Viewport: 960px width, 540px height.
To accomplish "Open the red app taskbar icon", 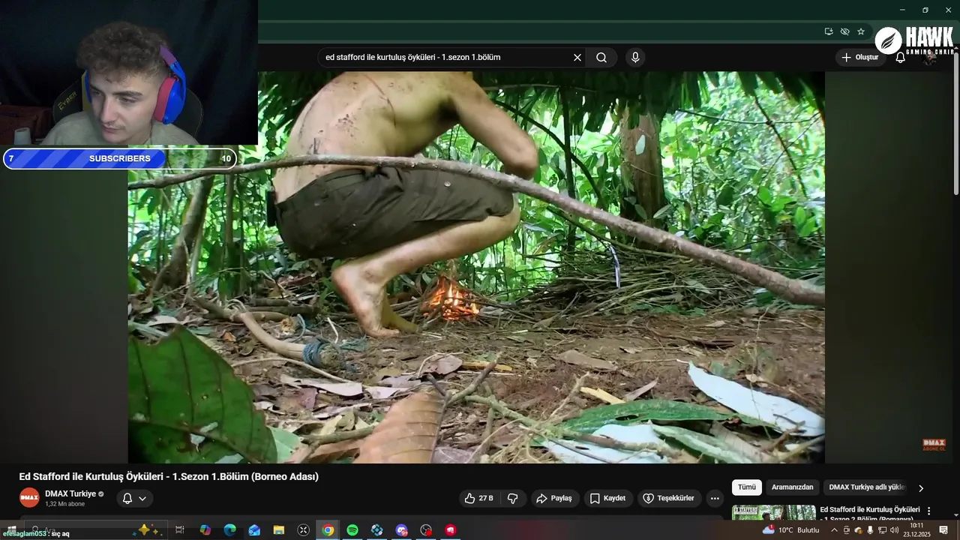I will (451, 530).
